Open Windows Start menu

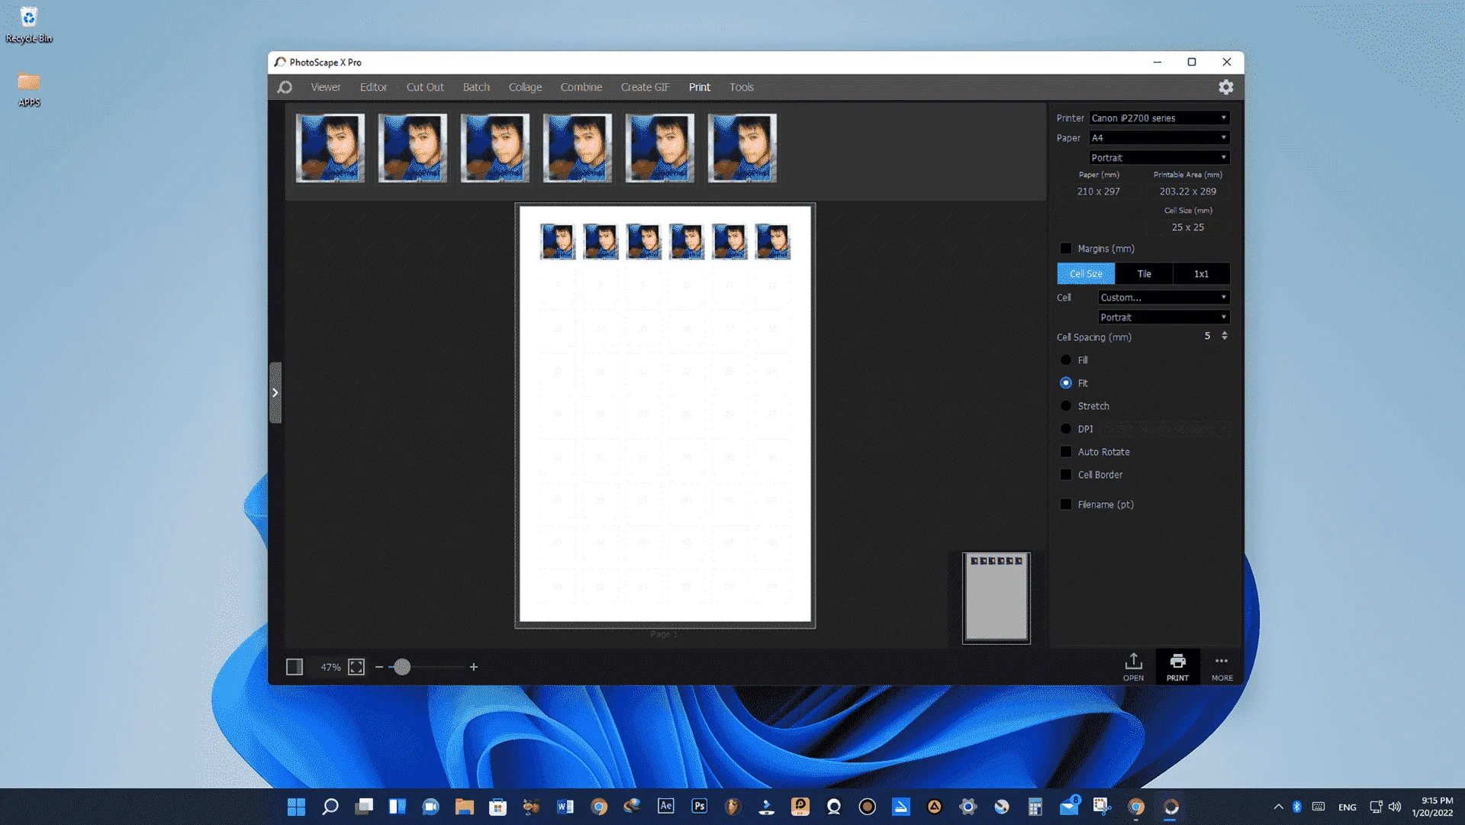[x=296, y=807]
